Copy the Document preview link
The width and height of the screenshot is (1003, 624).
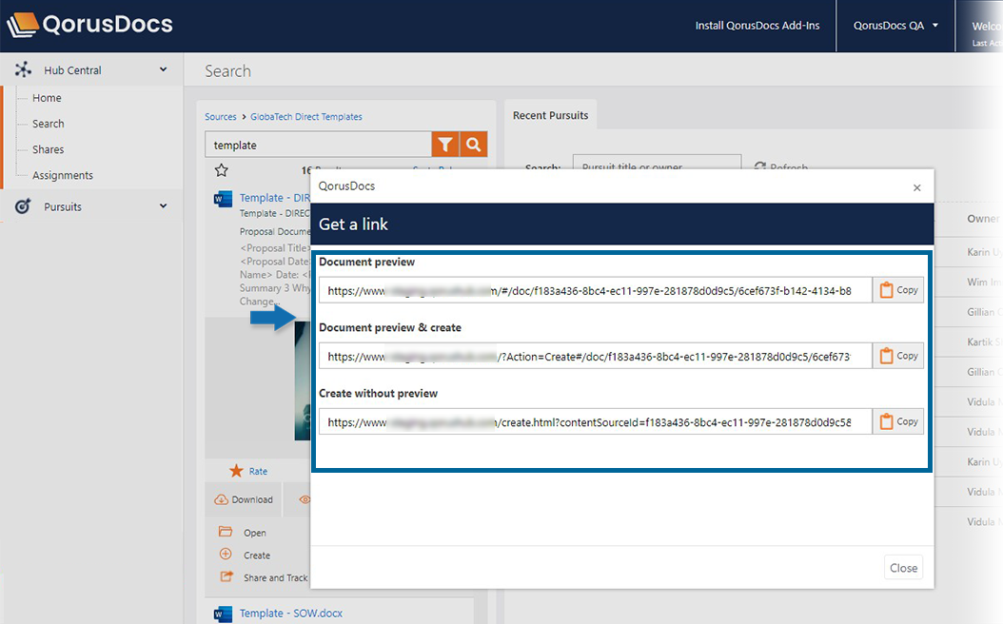(898, 289)
